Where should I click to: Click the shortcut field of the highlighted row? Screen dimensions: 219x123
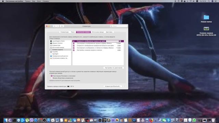tap(113, 41)
